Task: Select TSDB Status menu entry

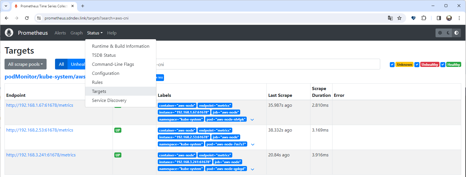Action: point(121,55)
